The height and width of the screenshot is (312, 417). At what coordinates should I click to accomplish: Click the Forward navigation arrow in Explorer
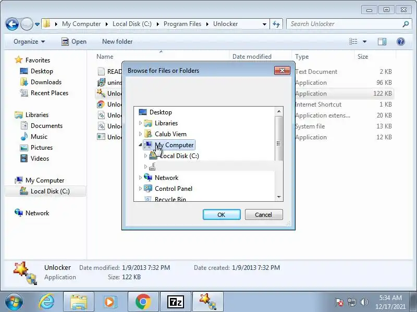click(27, 24)
